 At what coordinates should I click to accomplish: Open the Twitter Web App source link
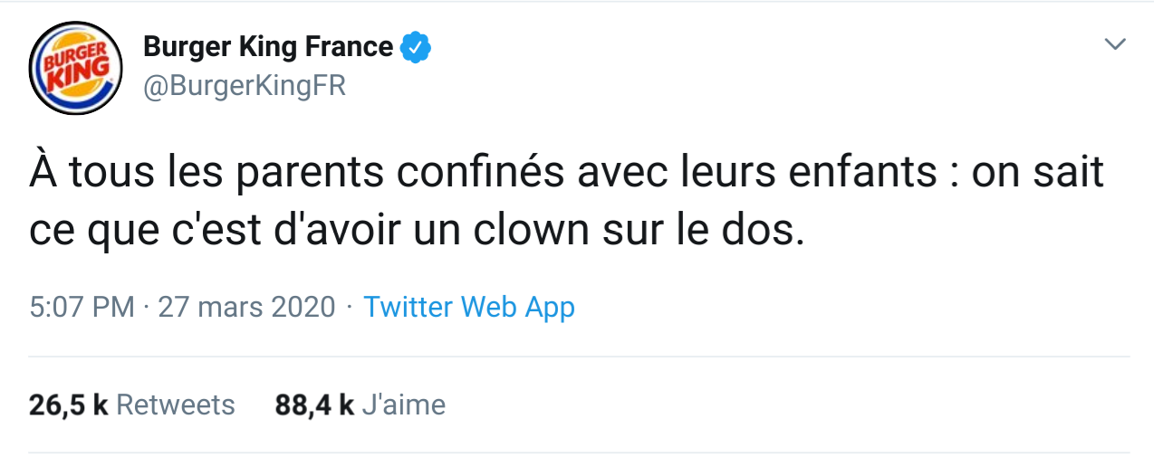point(469,308)
